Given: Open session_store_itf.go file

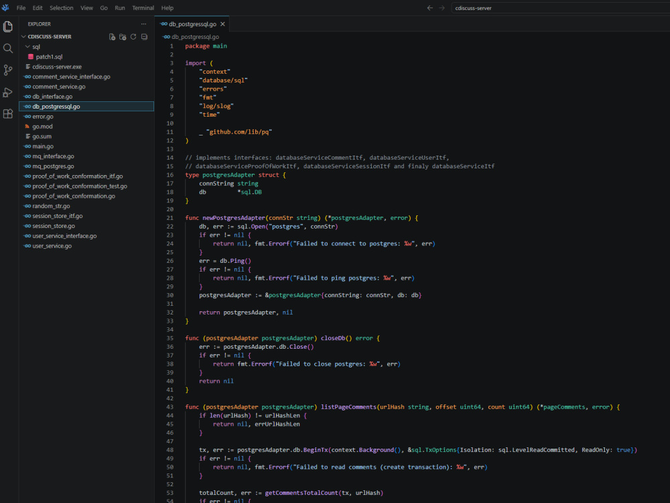Looking at the screenshot, I should [x=58, y=216].
